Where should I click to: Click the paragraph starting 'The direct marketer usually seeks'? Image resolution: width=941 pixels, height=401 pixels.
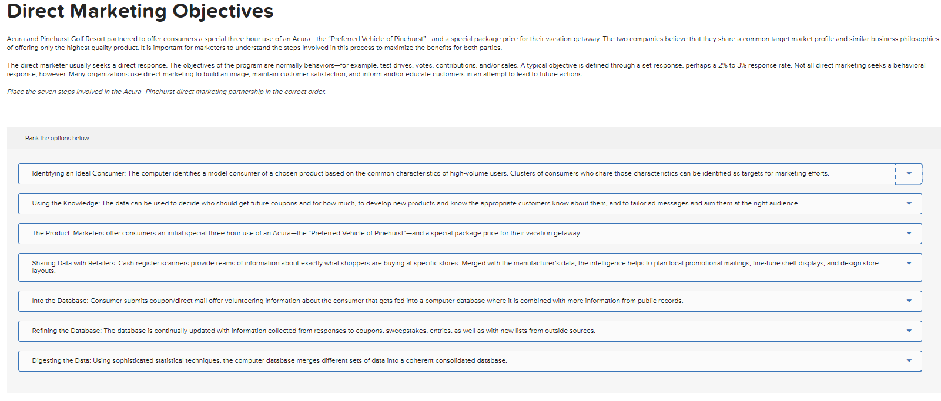coord(466,70)
